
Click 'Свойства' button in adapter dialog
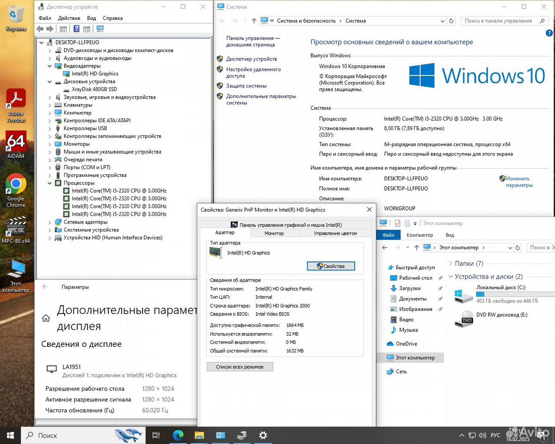pos(331,266)
